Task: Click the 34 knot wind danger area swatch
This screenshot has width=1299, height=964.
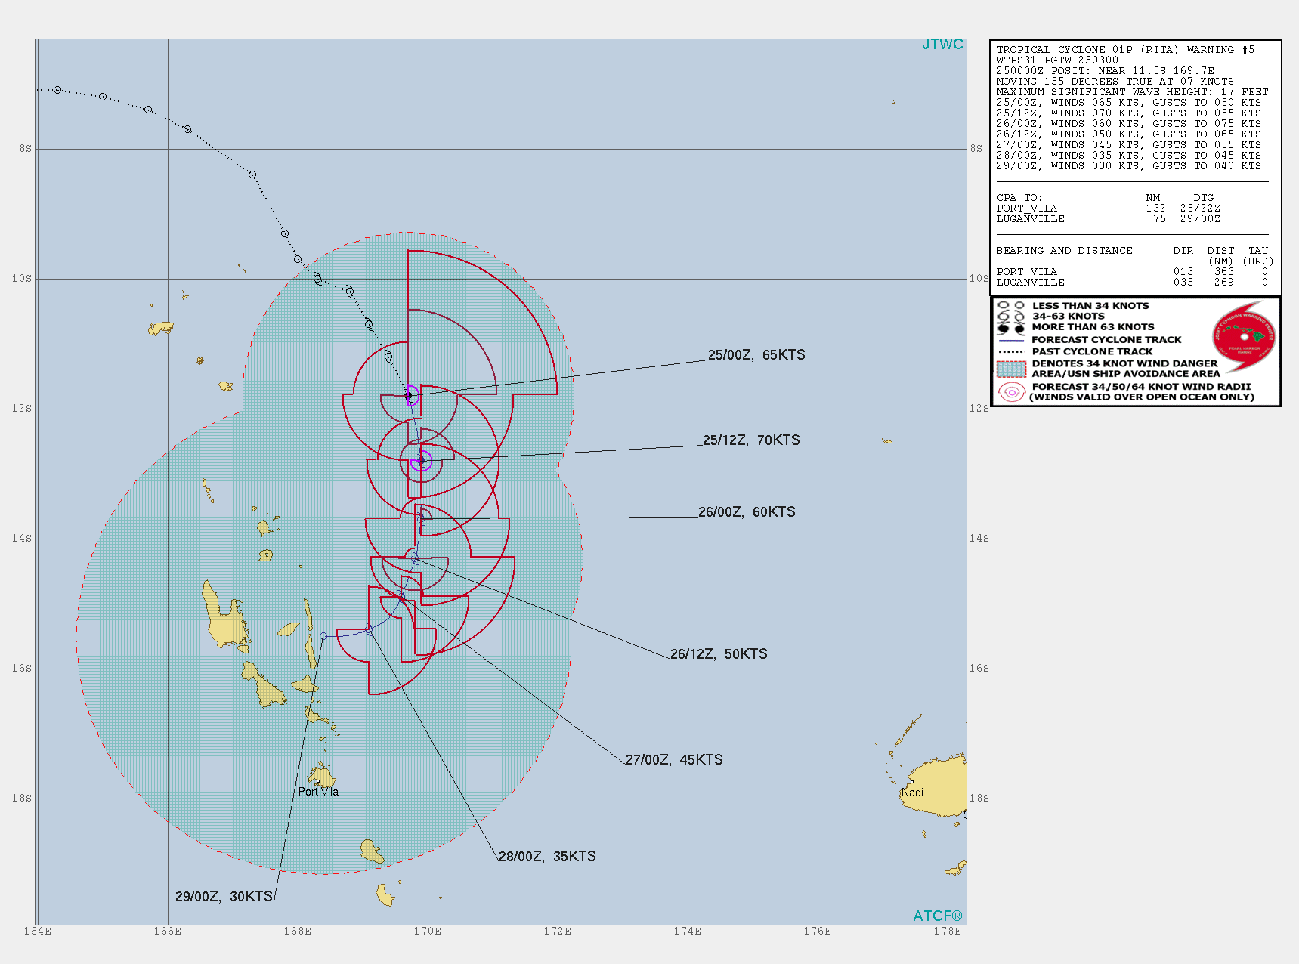Action: click(x=1011, y=369)
